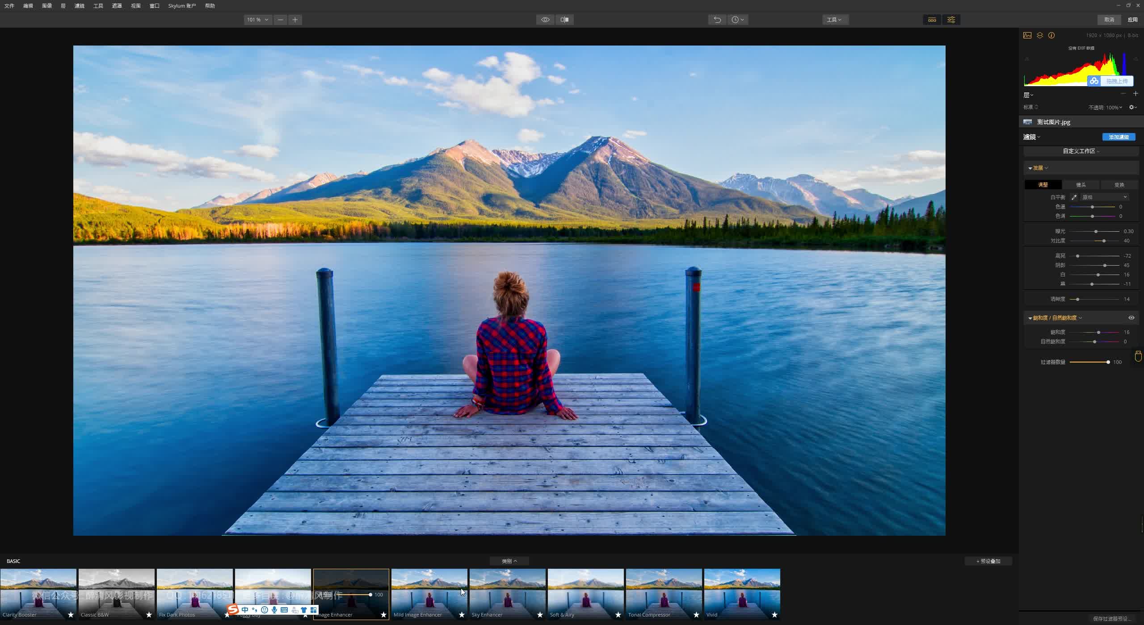Open the 滤镜 menu in the menu bar
This screenshot has height=625, width=1144.
click(x=80, y=6)
